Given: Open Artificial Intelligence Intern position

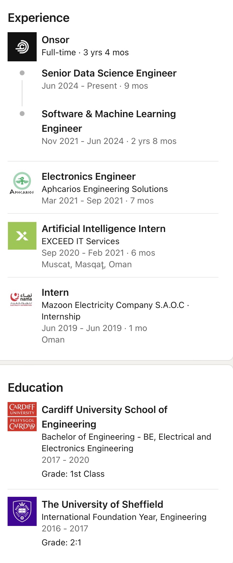Looking at the screenshot, I should [x=104, y=229].
